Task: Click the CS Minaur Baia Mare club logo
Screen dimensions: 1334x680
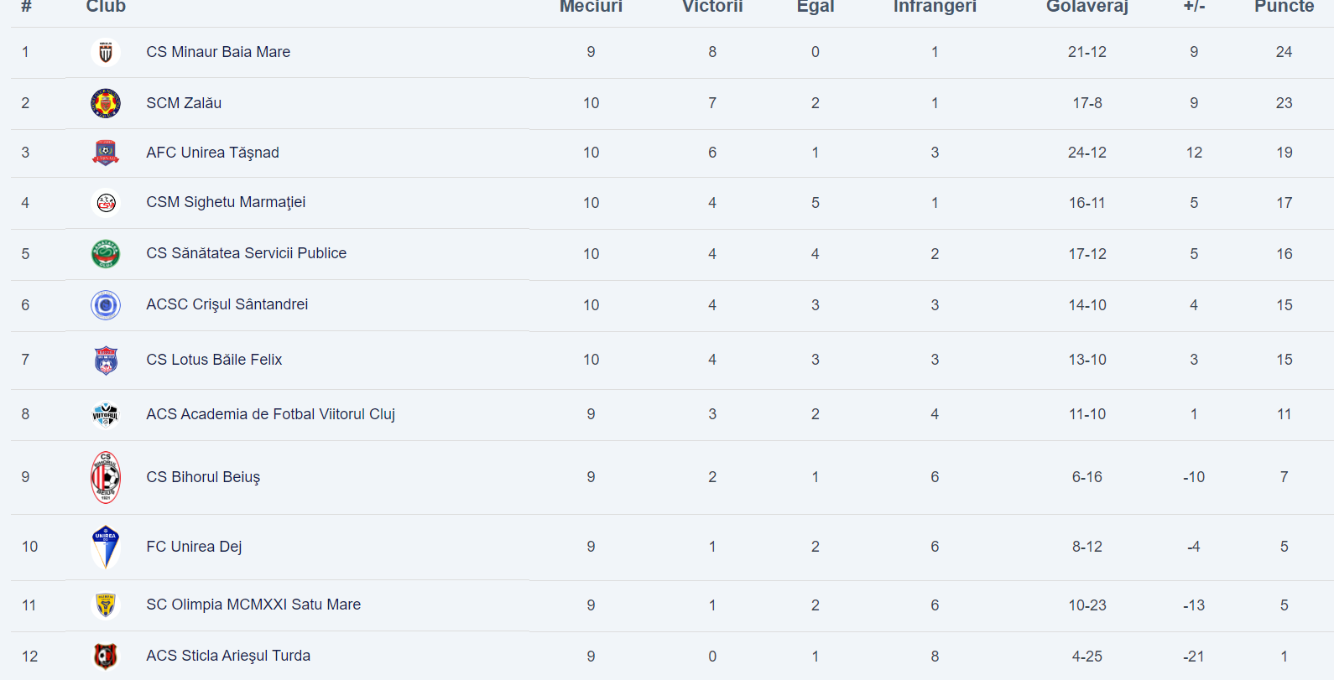Action: 106,53
